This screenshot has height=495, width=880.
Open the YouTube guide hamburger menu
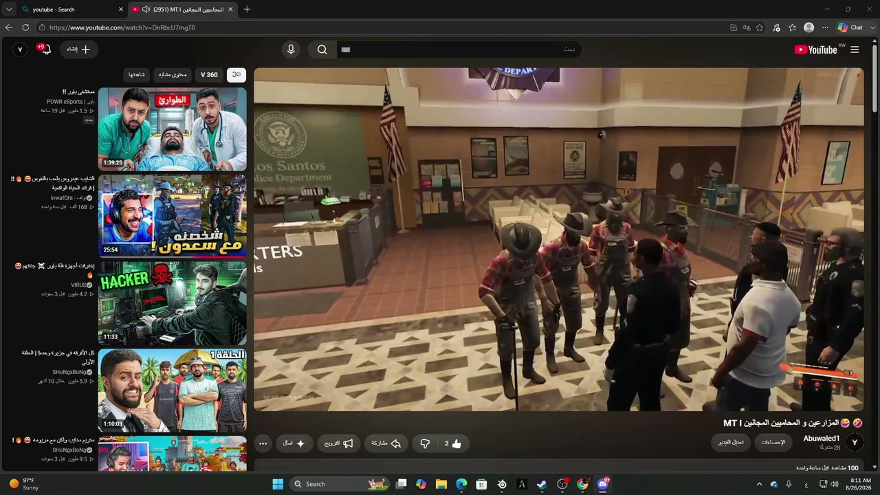pyautogui.click(x=855, y=49)
